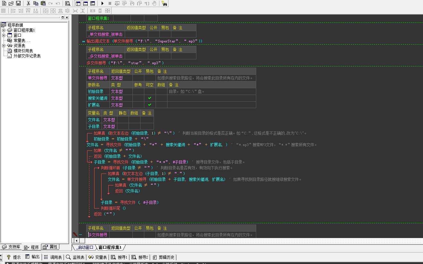Cut selection with the scissors icon

pyautogui.click(x=29, y=4)
